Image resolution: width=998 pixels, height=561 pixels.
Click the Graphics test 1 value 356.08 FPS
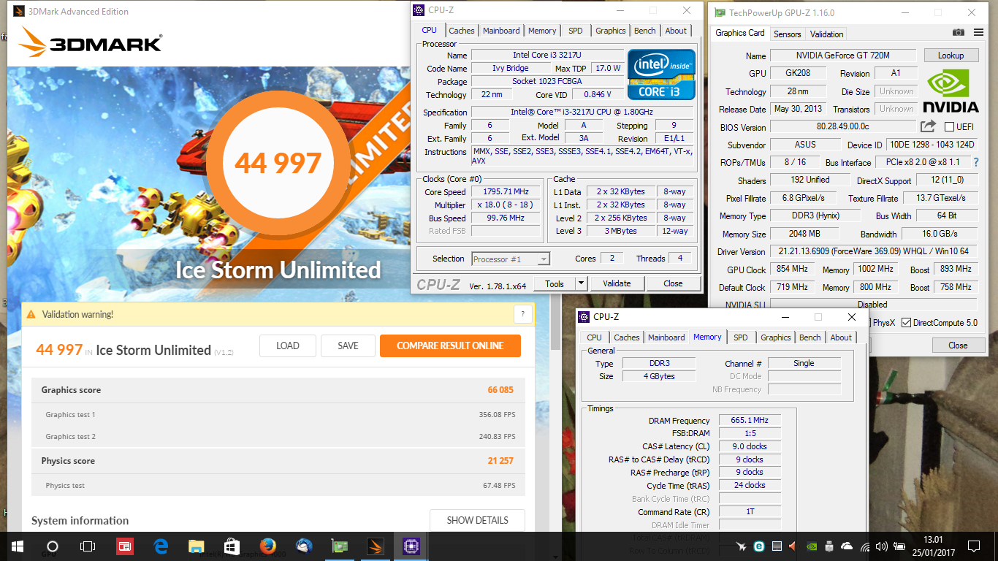pyautogui.click(x=497, y=415)
